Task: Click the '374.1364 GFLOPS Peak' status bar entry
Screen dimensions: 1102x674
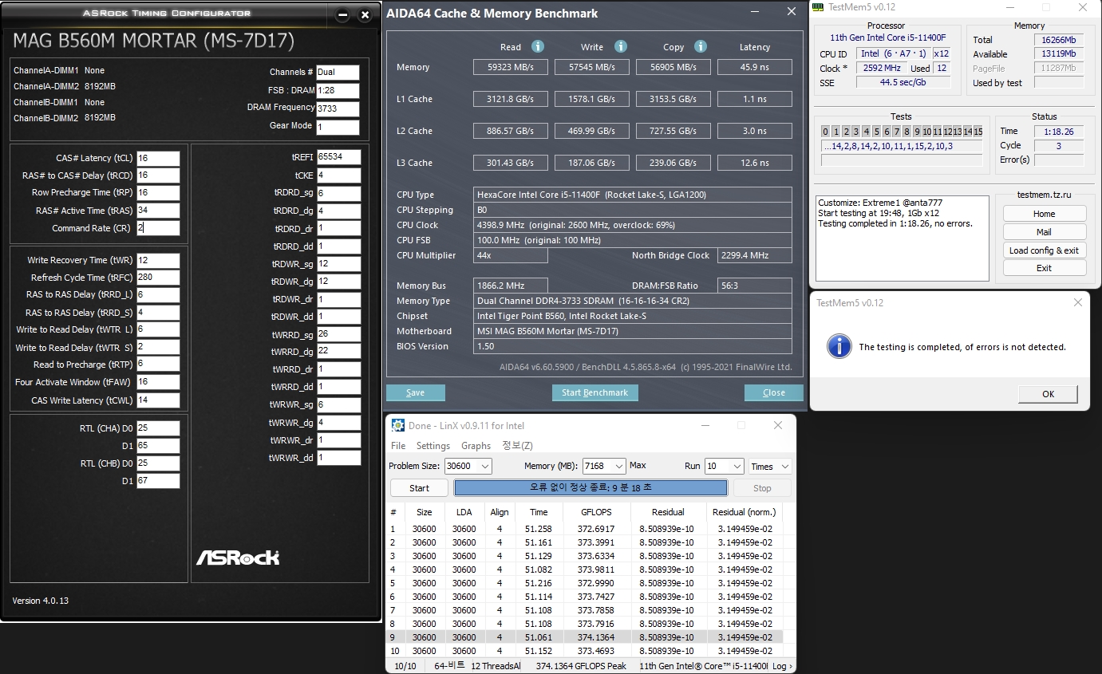Action: click(x=581, y=666)
